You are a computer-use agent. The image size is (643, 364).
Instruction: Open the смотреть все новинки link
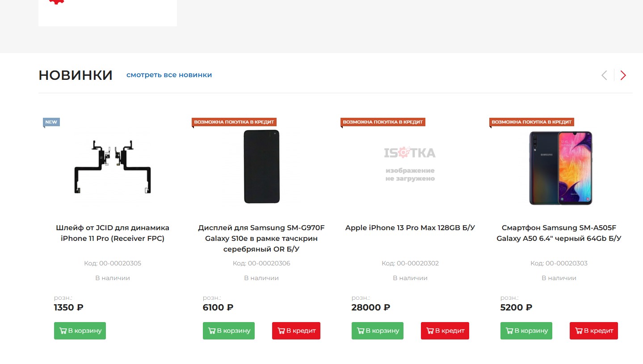[x=169, y=75]
